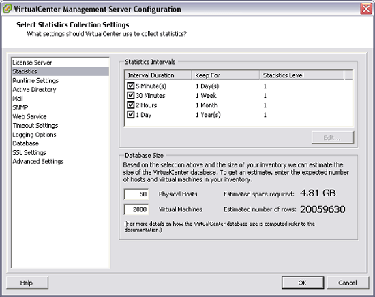Toggle the 30 Minutes interval checkbox
The image size is (375, 297).
(131, 95)
